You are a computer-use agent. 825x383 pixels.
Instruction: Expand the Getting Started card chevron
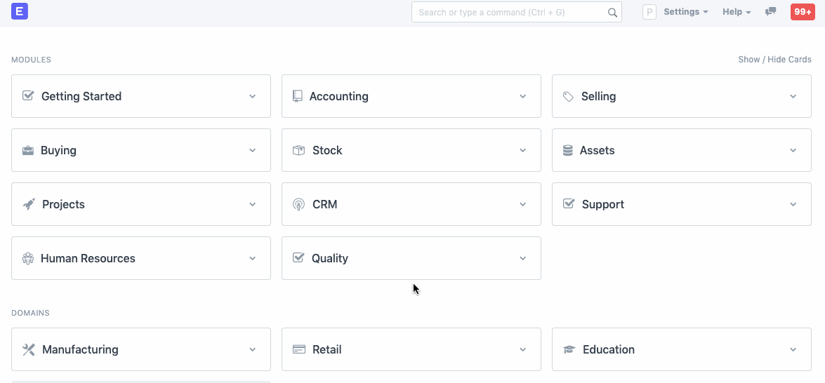tap(253, 96)
